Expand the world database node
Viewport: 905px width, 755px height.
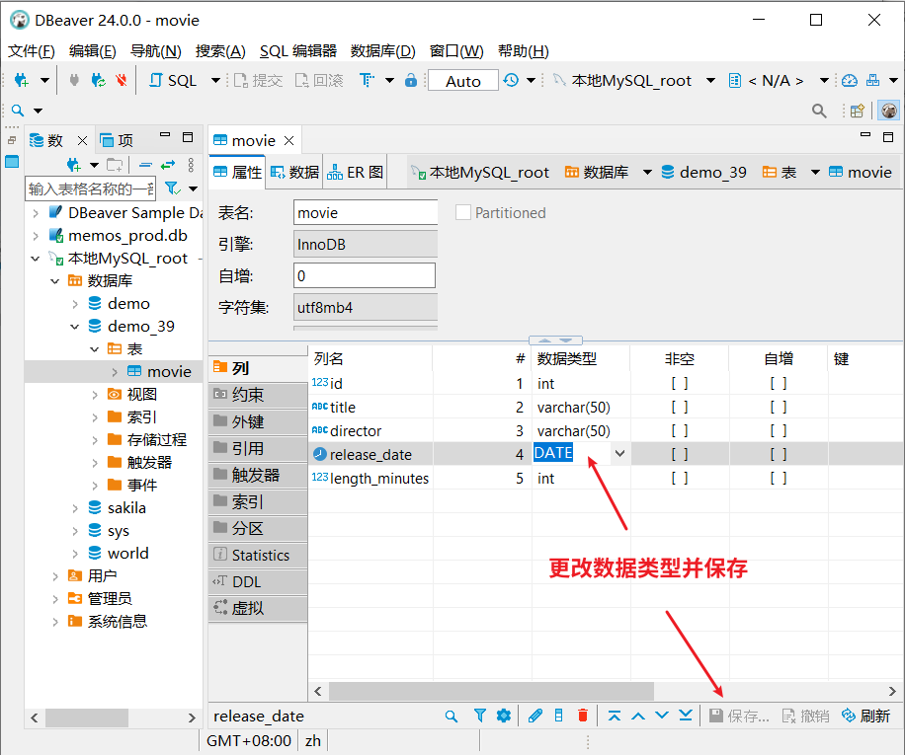coord(75,554)
